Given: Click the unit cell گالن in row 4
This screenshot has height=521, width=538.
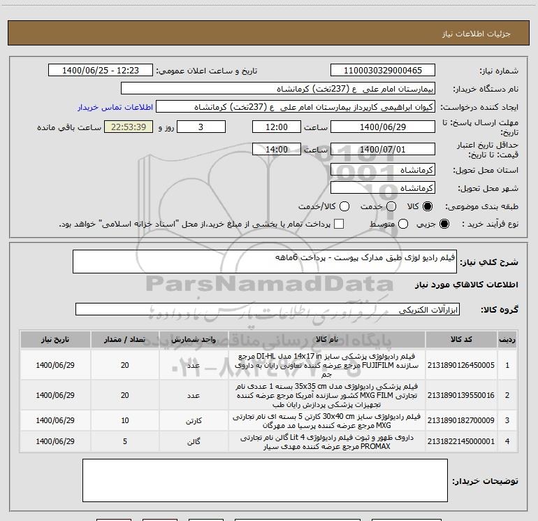Looking at the screenshot, I should coord(194,442).
